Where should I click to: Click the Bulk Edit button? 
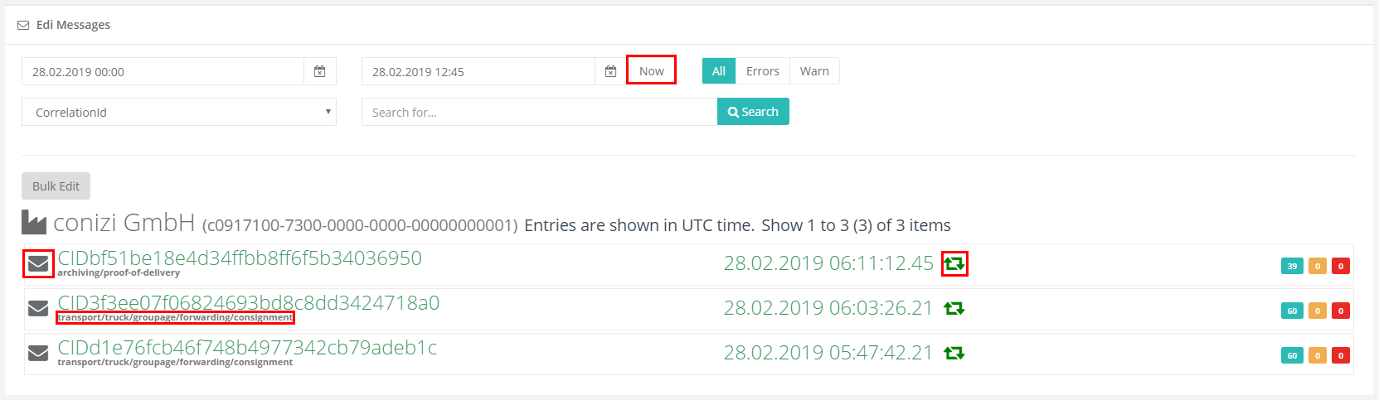click(56, 186)
